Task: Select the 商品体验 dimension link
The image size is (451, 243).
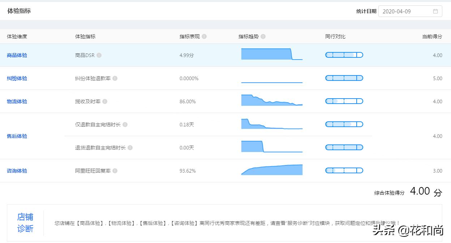Action: pos(17,55)
